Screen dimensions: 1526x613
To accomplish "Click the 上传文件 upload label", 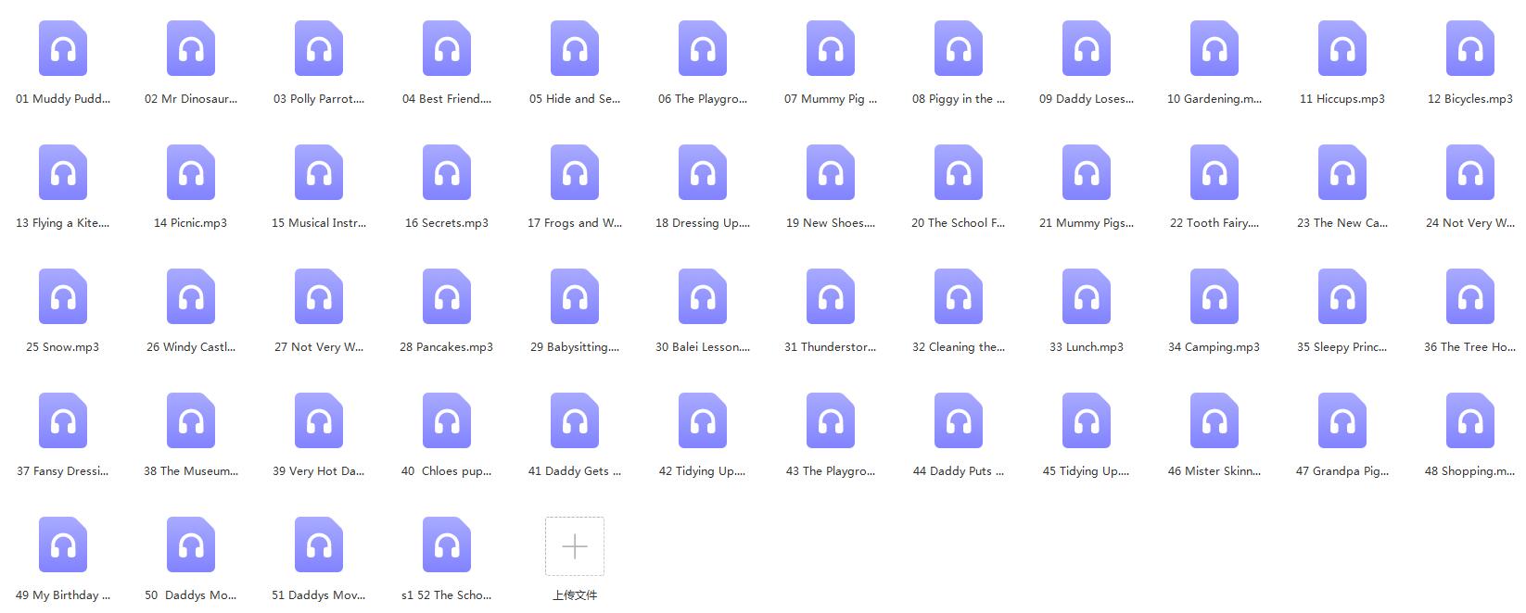I will point(575,595).
